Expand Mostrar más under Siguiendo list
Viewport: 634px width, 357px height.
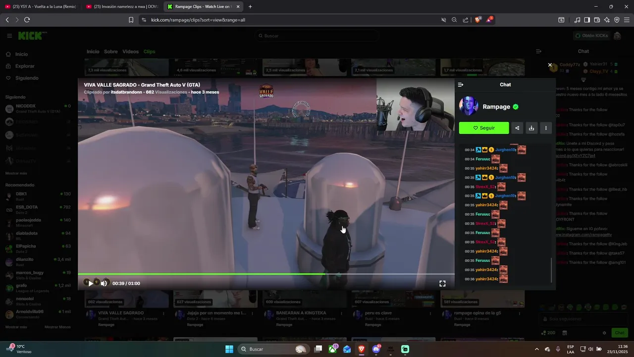(16, 173)
